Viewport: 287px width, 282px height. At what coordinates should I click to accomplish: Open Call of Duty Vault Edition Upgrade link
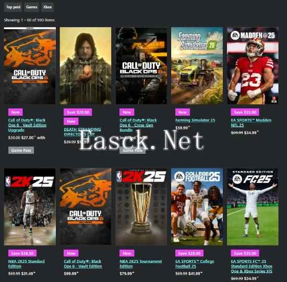[x=27, y=125]
